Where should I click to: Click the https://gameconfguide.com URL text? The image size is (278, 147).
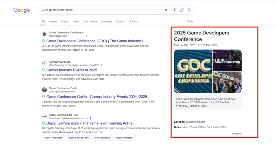pyautogui.click(x=62, y=92)
